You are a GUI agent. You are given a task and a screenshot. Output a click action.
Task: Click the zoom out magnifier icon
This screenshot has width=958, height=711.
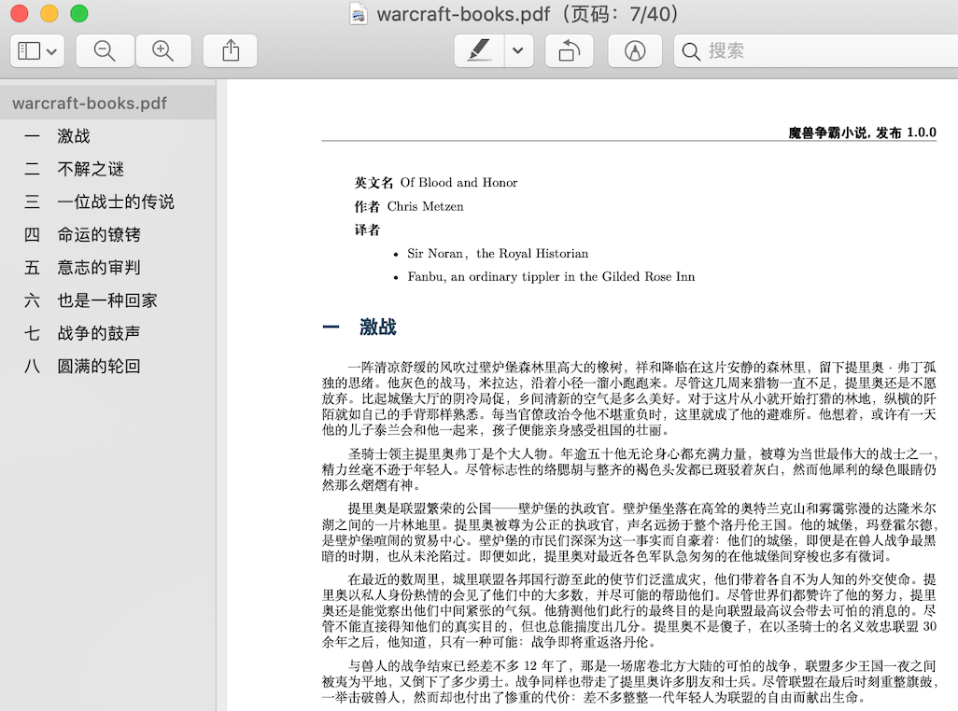[105, 50]
